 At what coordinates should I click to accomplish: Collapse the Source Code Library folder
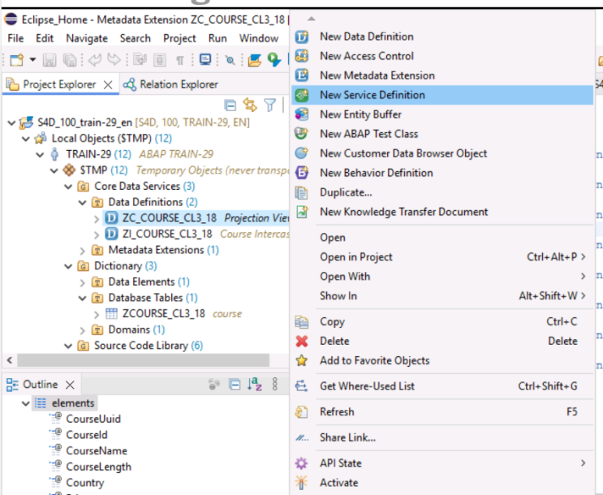pyautogui.click(x=68, y=346)
